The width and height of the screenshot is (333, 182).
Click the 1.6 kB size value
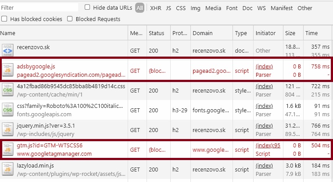pyautogui.click(x=294, y=106)
